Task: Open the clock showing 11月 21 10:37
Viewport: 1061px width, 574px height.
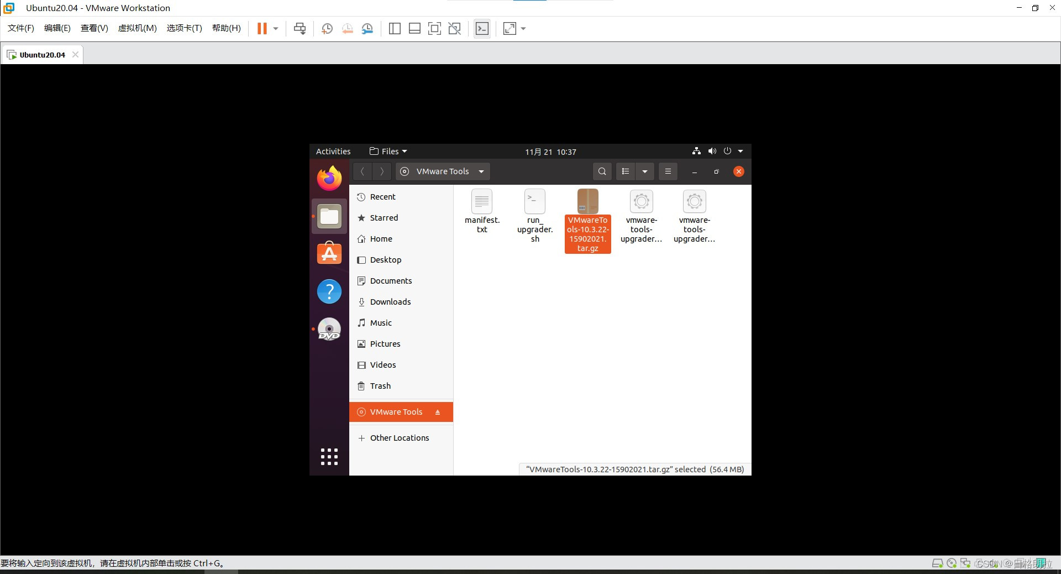Action: pyautogui.click(x=550, y=152)
